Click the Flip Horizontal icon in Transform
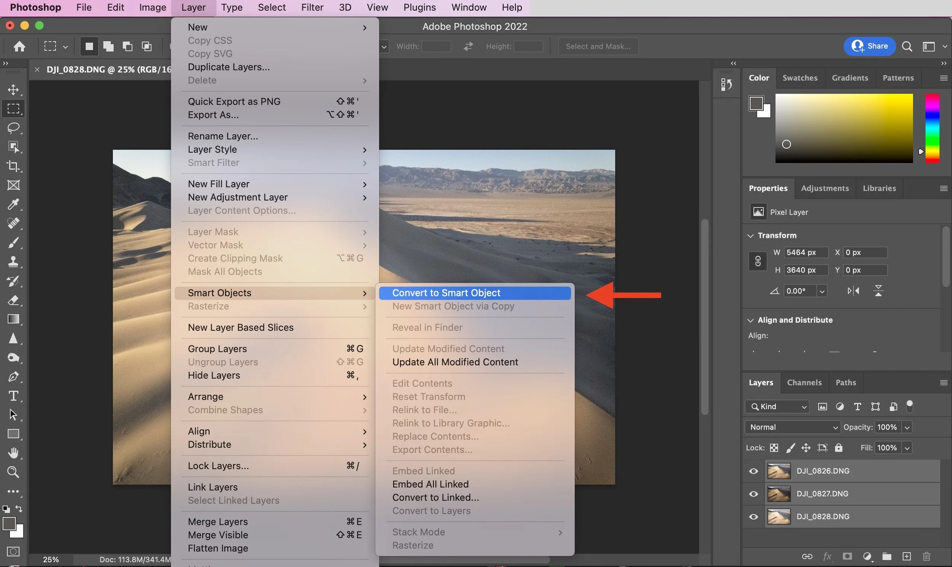Viewport: 952px width, 567px height. [x=853, y=291]
